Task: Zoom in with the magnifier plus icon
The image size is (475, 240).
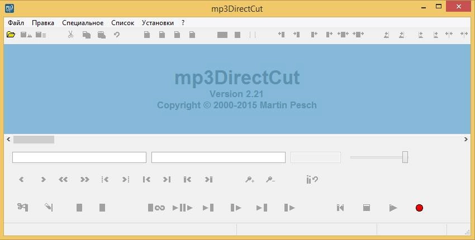Action: (x=250, y=180)
